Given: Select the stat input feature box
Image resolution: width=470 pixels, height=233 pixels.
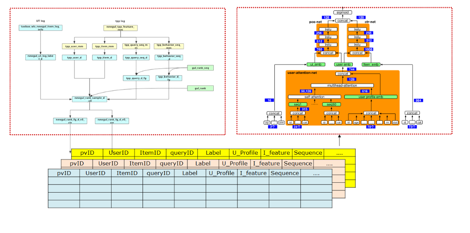Looking at the screenshot, I should [x=395, y=123].
